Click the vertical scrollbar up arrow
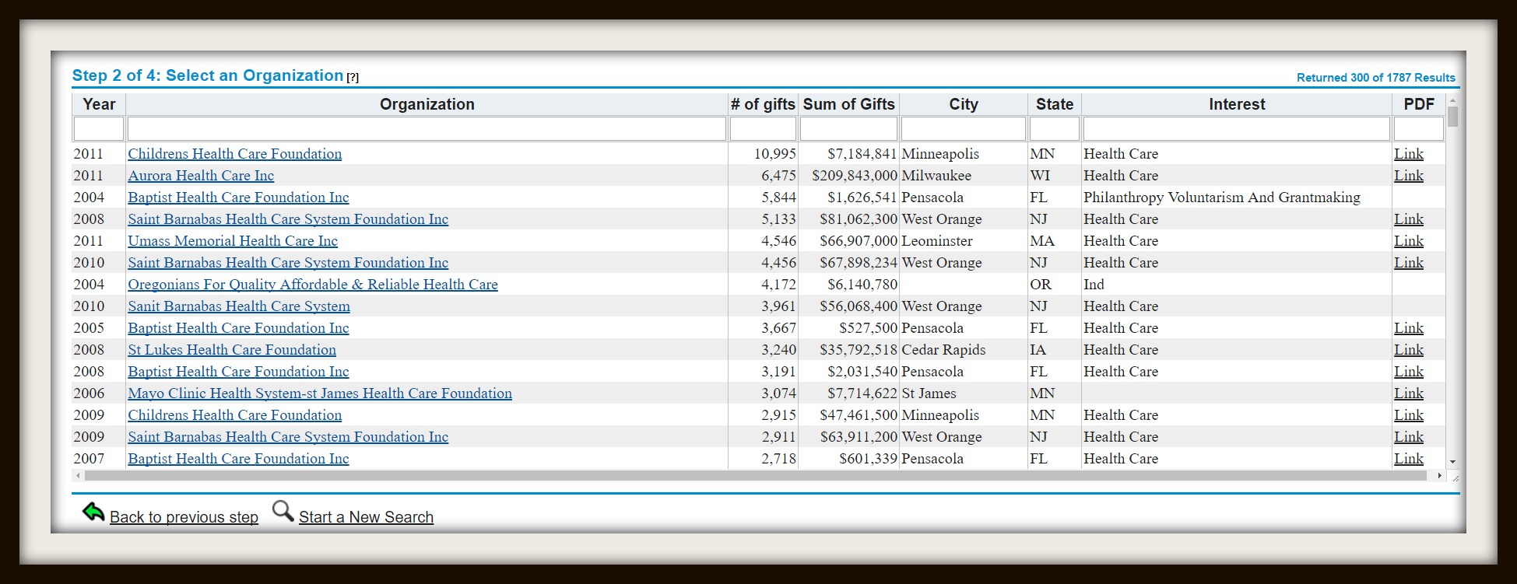 1452,100
